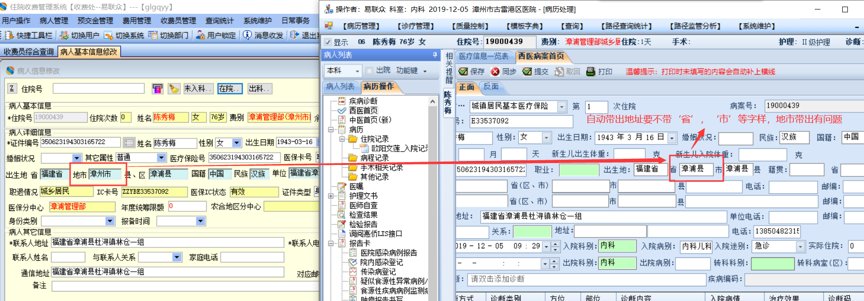Click the 打印 printer icon
Viewport: 864px width, 301px height.
coord(591,72)
